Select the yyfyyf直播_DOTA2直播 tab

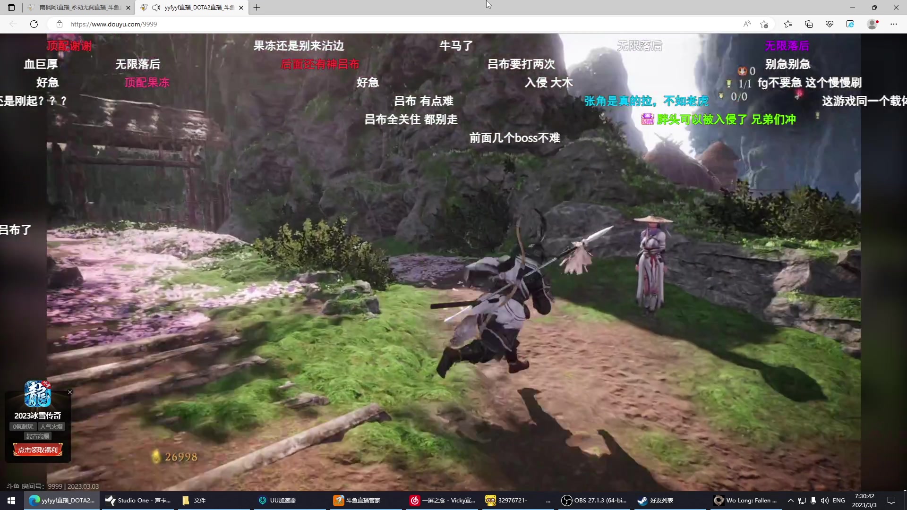pos(192,8)
